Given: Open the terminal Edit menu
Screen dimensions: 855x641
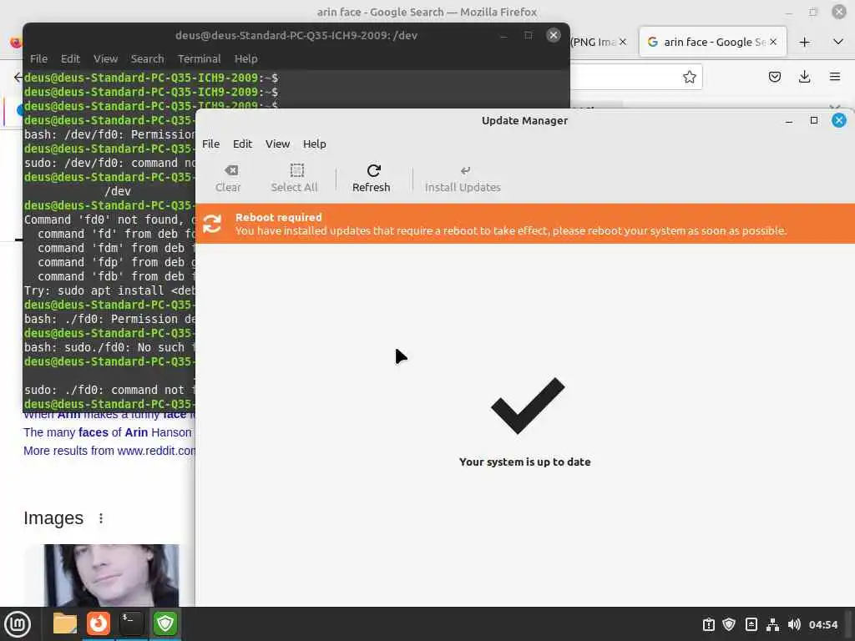Looking at the screenshot, I should (x=70, y=59).
